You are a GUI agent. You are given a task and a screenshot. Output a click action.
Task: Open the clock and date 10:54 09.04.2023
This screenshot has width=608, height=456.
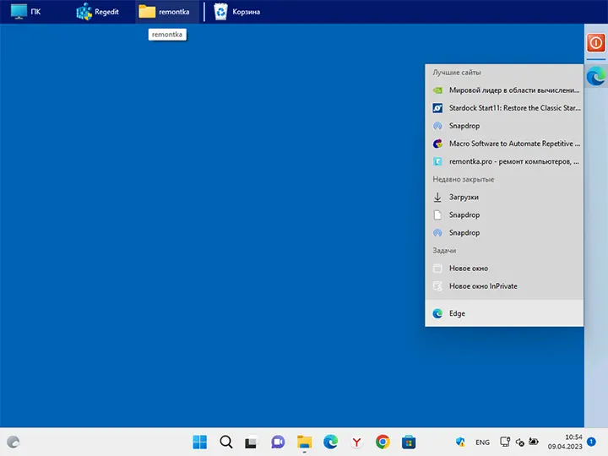tap(565, 442)
